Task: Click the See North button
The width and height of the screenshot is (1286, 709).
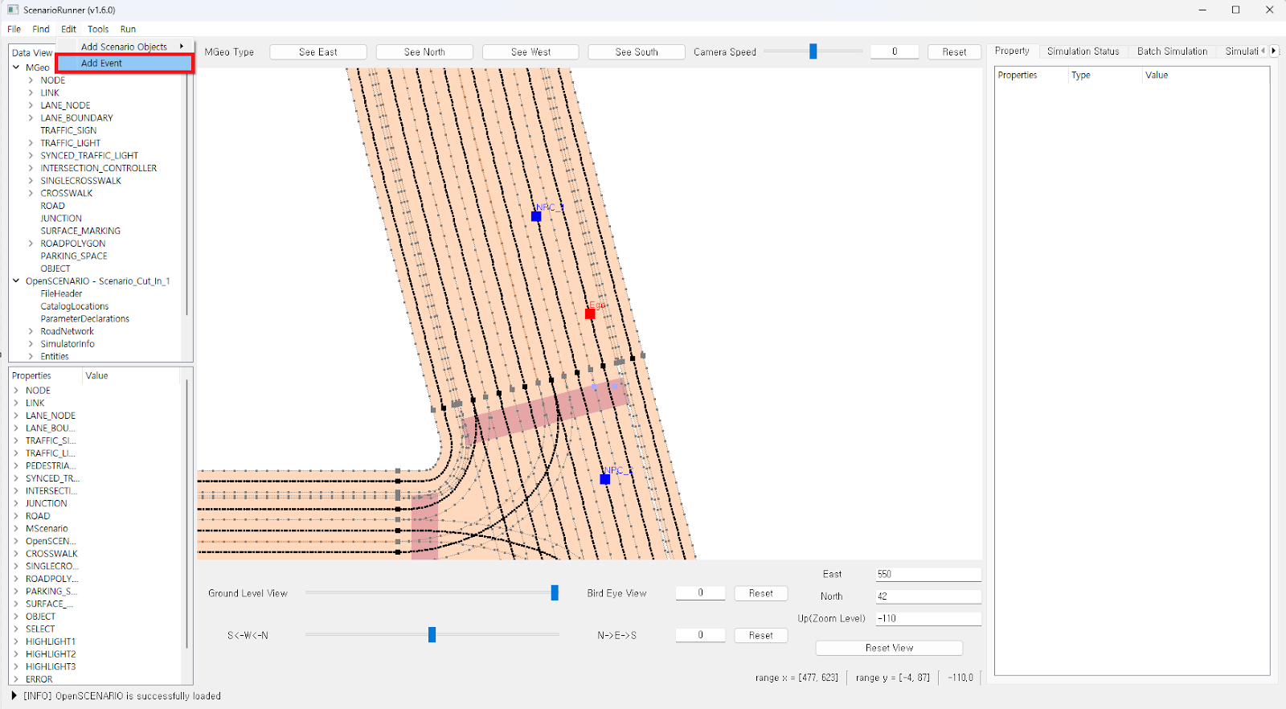Action: 424,52
